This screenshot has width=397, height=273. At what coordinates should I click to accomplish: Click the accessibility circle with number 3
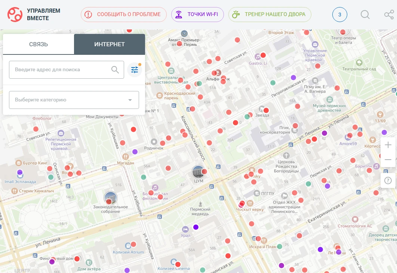tap(339, 15)
